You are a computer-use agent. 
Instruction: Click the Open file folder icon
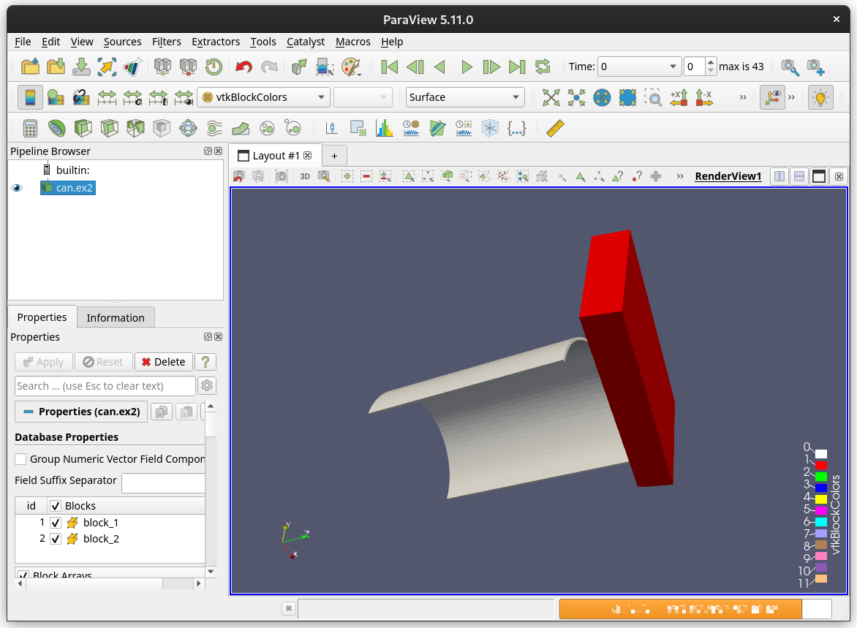(x=30, y=67)
